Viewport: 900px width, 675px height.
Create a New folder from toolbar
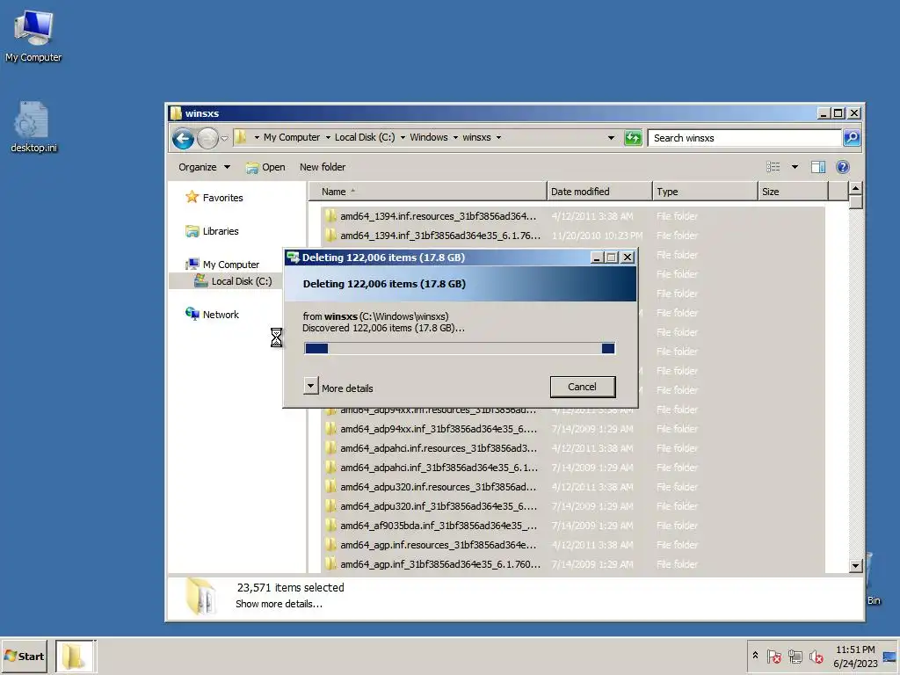pyautogui.click(x=323, y=167)
